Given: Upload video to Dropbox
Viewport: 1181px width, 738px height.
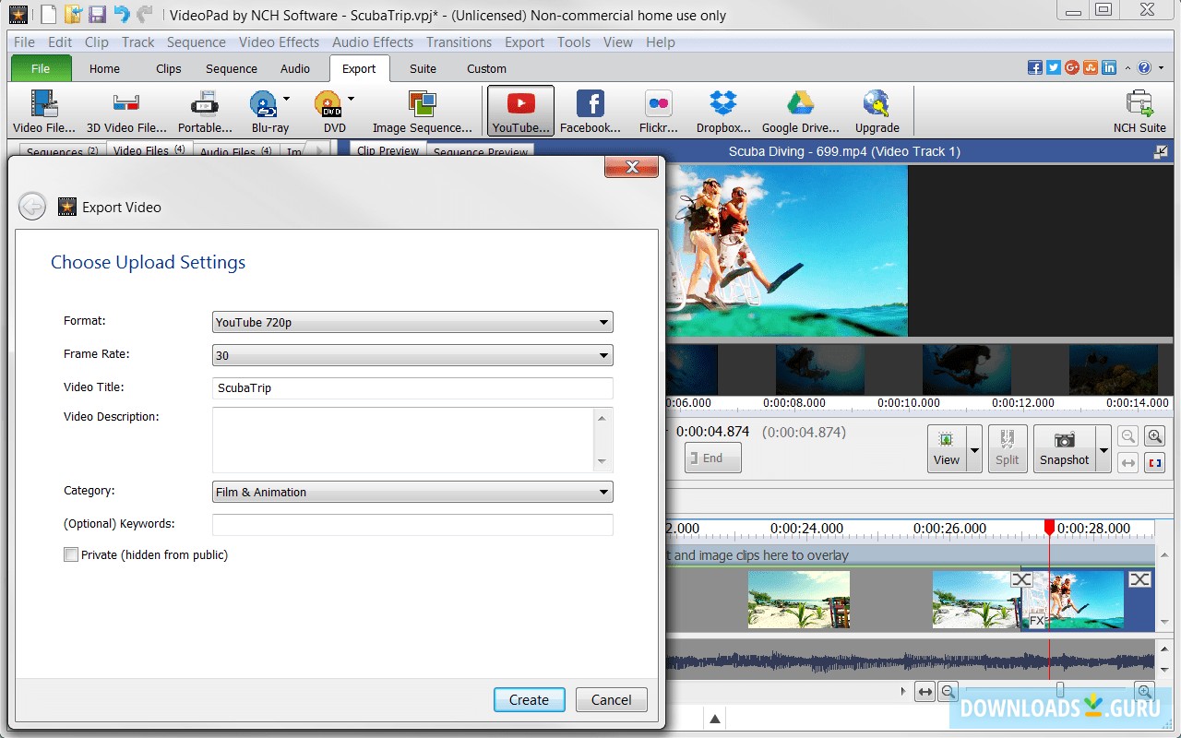Looking at the screenshot, I should (x=722, y=109).
